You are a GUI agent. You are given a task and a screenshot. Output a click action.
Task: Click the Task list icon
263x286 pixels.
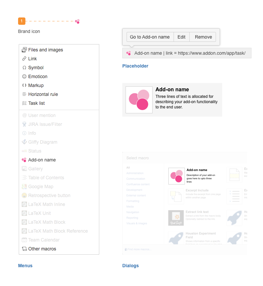(x=24, y=103)
